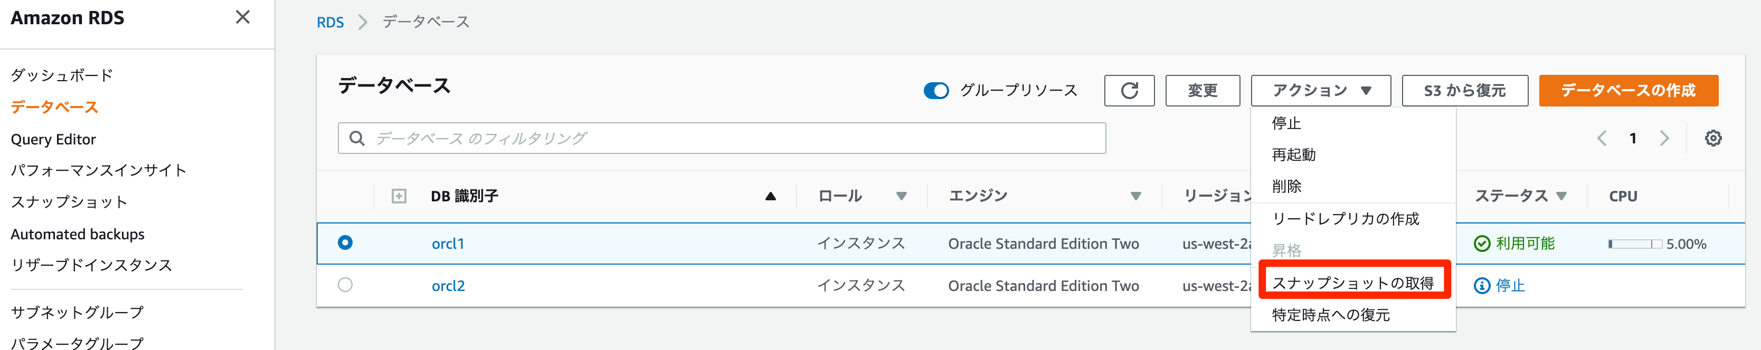Go to the previous page arrow
1761x350 pixels.
tap(1602, 139)
